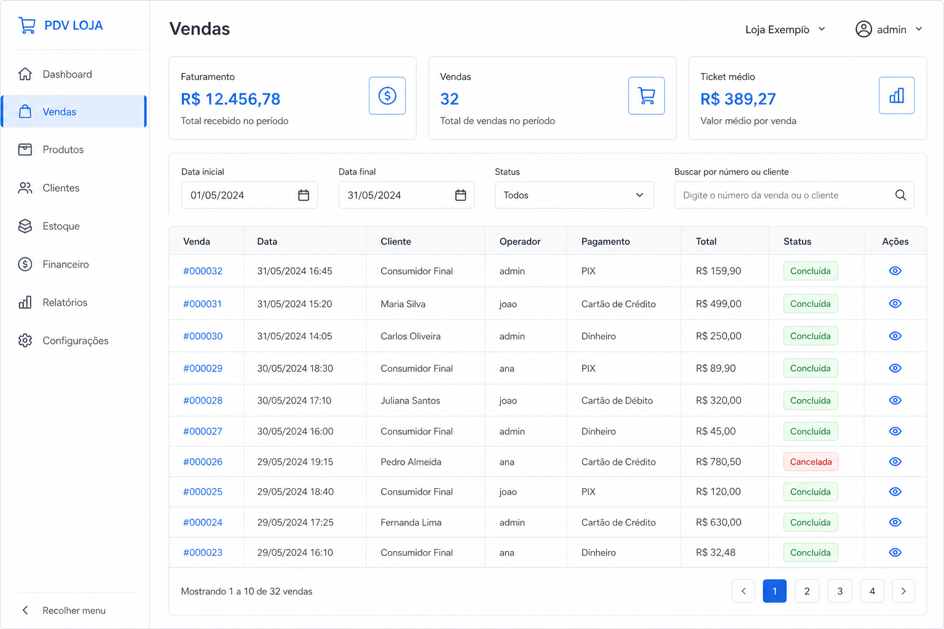Select page 1 in pagination
Image resolution: width=944 pixels, height=629 pixels.
774,591
